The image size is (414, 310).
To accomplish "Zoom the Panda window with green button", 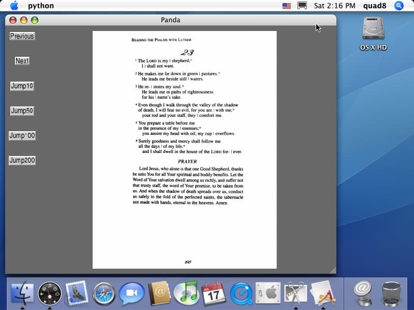I will tap(35, 20).
